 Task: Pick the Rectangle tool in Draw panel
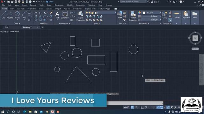(x=29, y=13)
